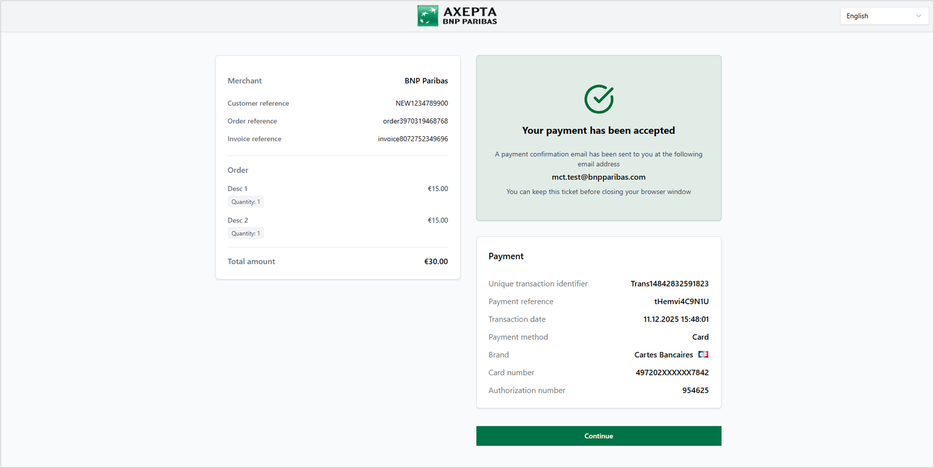Click the transaction date 11.12.2025 15:48:01
Screen dimensions: 934x468
pyautogui.click(x=676, y=320)
